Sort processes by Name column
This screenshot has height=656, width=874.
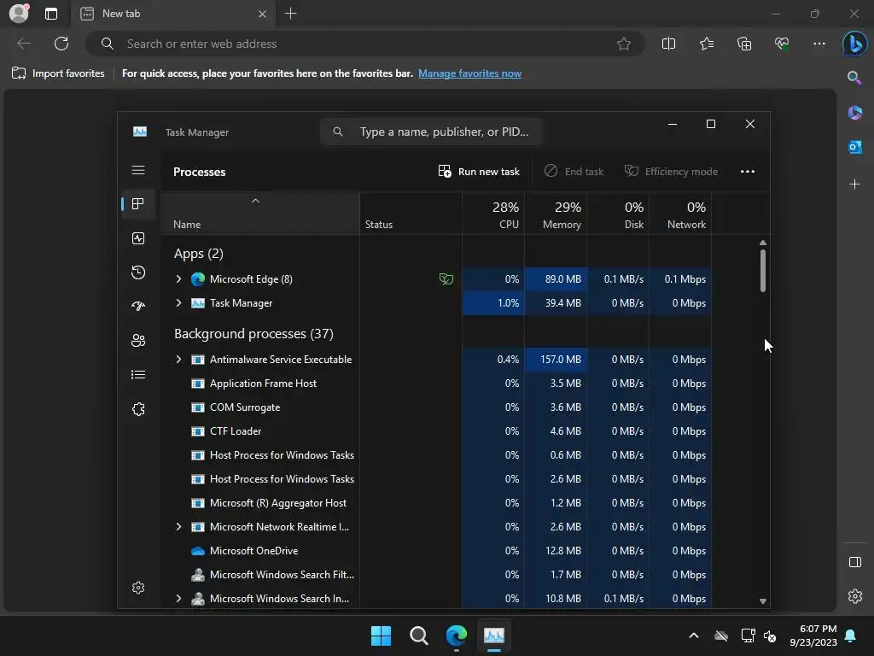coord(260,214)
